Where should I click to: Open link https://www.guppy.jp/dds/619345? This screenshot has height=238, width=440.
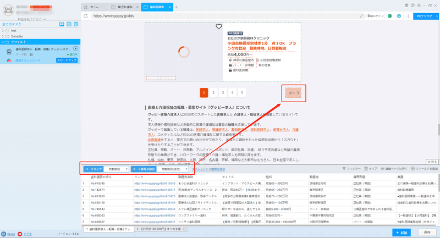[x=155, y=184]
